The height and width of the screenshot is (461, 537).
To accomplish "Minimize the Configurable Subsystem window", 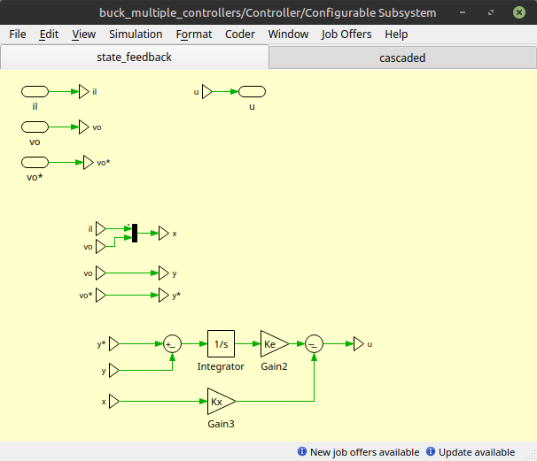I will point(463,12).
